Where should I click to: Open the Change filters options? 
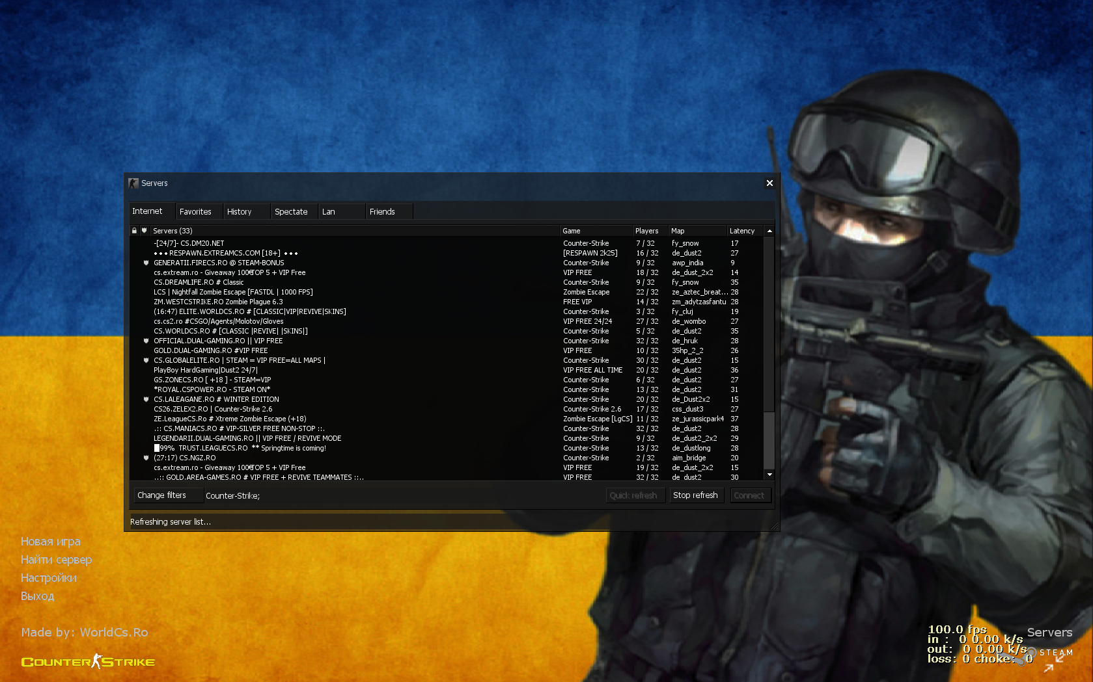(161, 495)
